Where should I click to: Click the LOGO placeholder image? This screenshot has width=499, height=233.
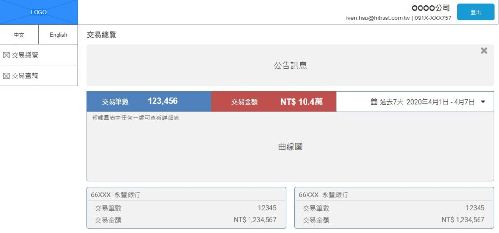tap(39, 12)
